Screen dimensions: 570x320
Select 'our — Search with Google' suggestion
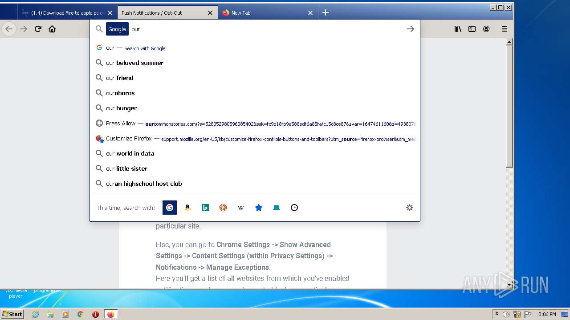point(255,48)
